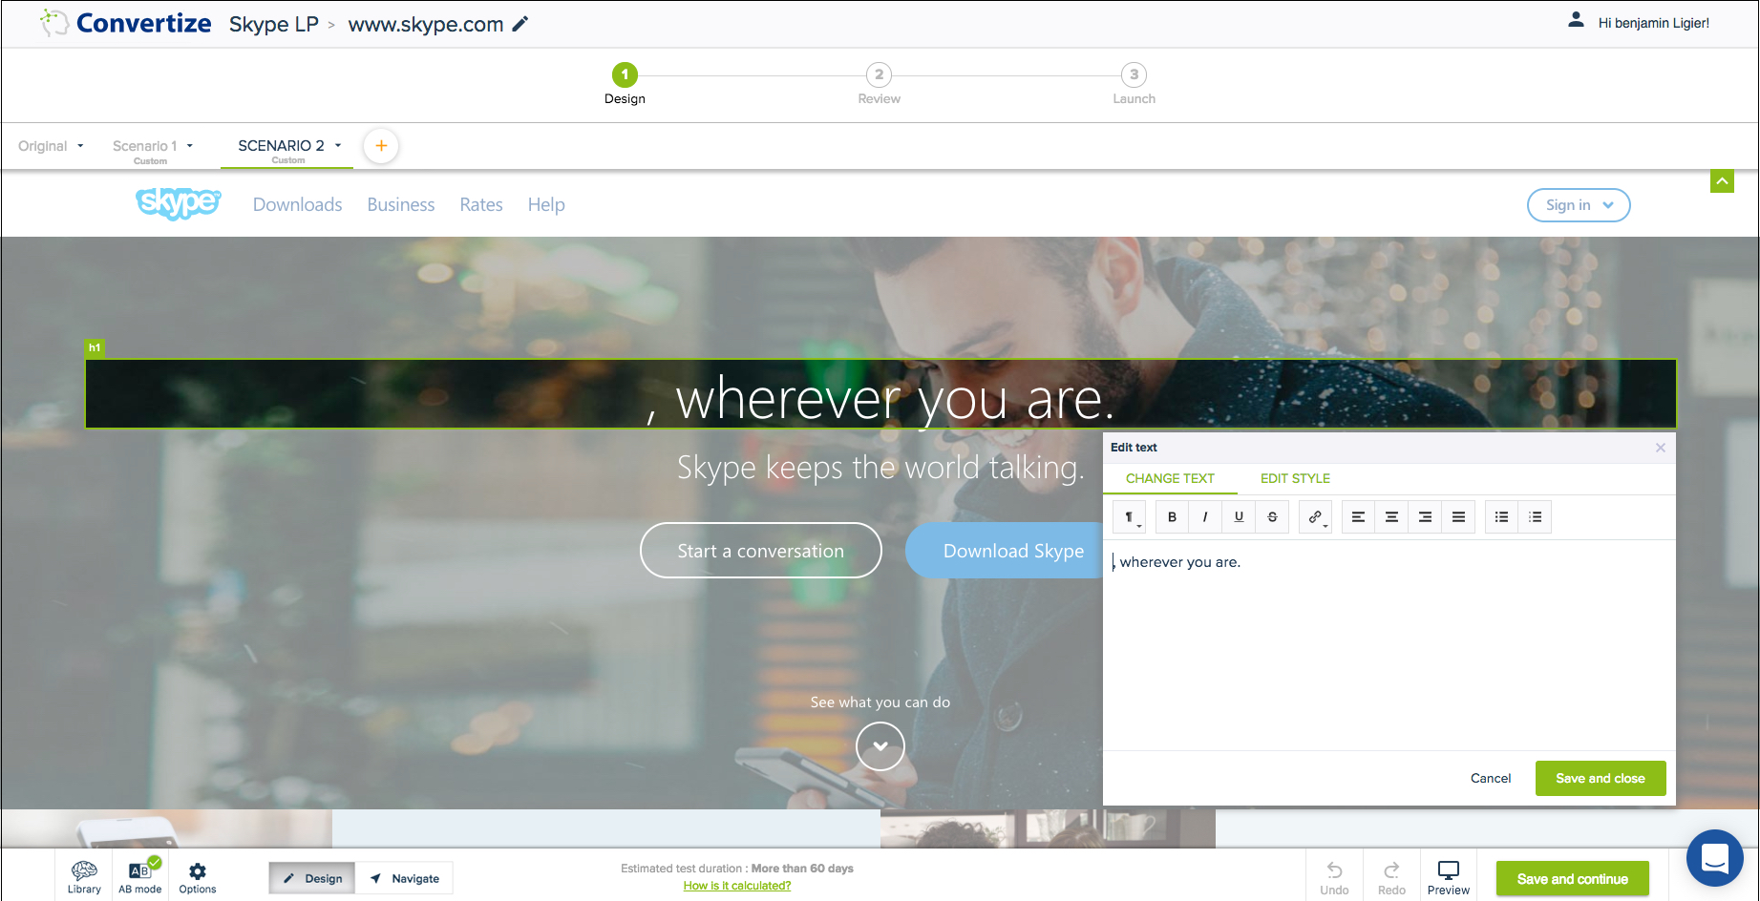Undo the last change
Viewport: 1760px width, 901px height.
pyautogui.click(x=1334, y=877)
